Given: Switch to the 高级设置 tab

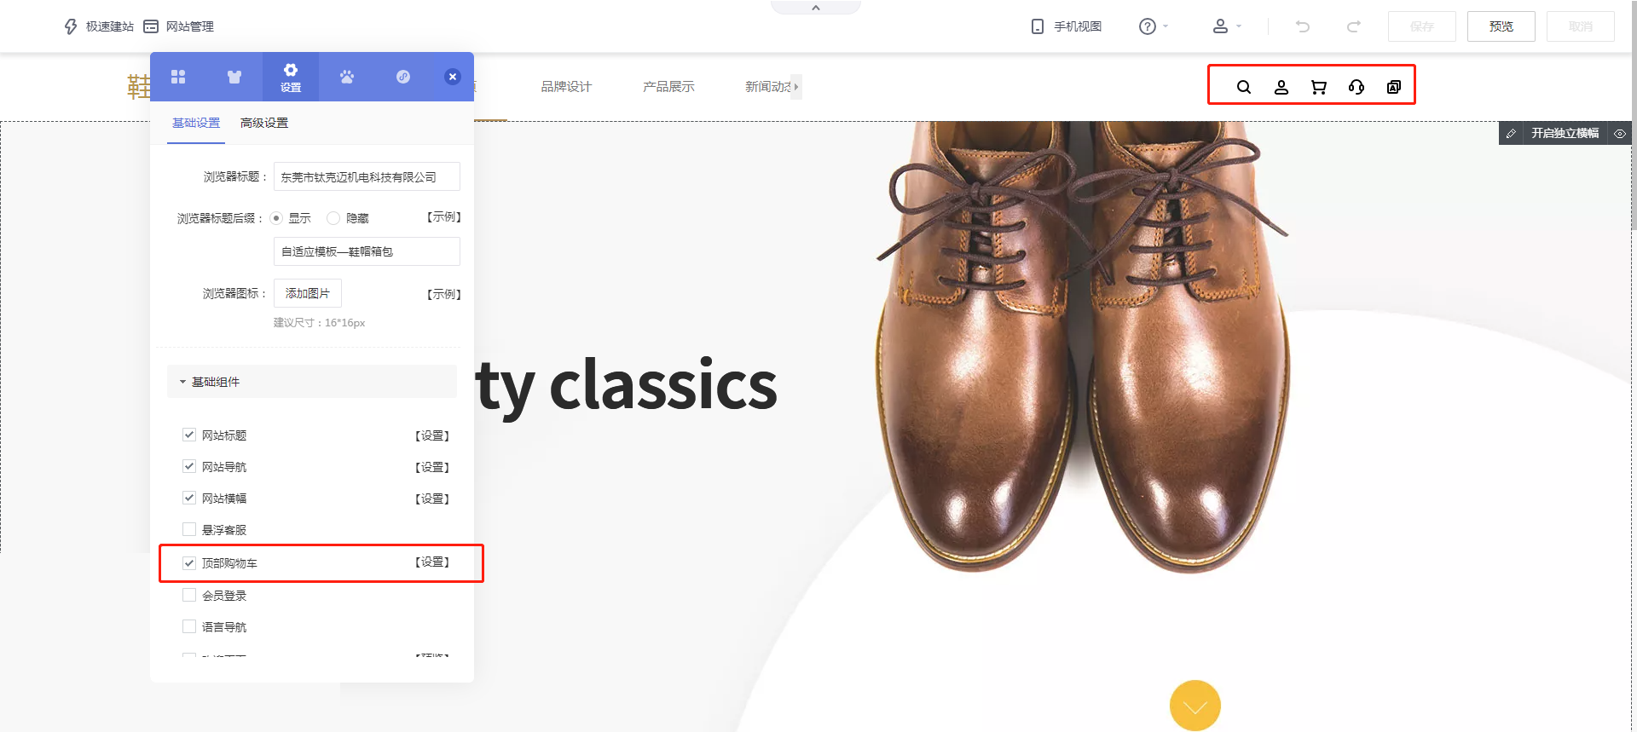Looking at the screenshot, I should [264, 123].
